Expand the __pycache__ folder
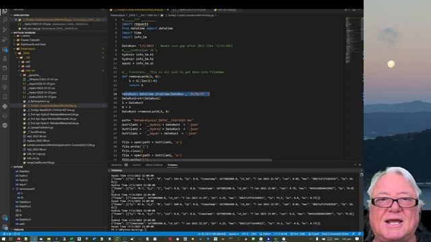Viewport: 431px width, 242px height. tap(34, 75)
